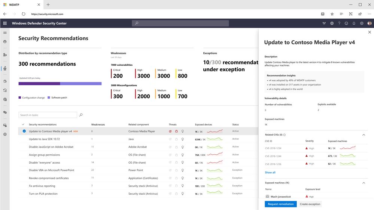The image size is (374, 210).
Task: Select Fix antivirus reporting row
Action: (x=139, y=186)
